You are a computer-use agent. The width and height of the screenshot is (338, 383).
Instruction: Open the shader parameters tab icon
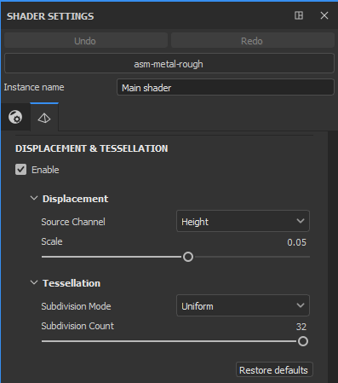(15, 117)
